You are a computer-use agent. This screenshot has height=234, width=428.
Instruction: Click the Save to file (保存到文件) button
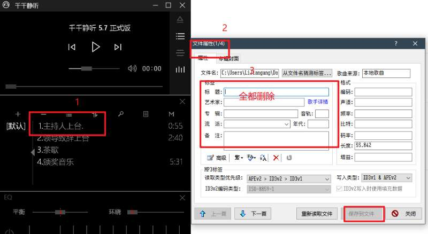click(x=363, y=214)
